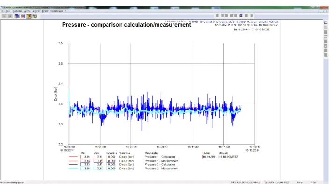Click the highlighted yellow sun toolbar icon
This screenshot has height=184, width=331.
pyautogui.click(x=29, y=16)
